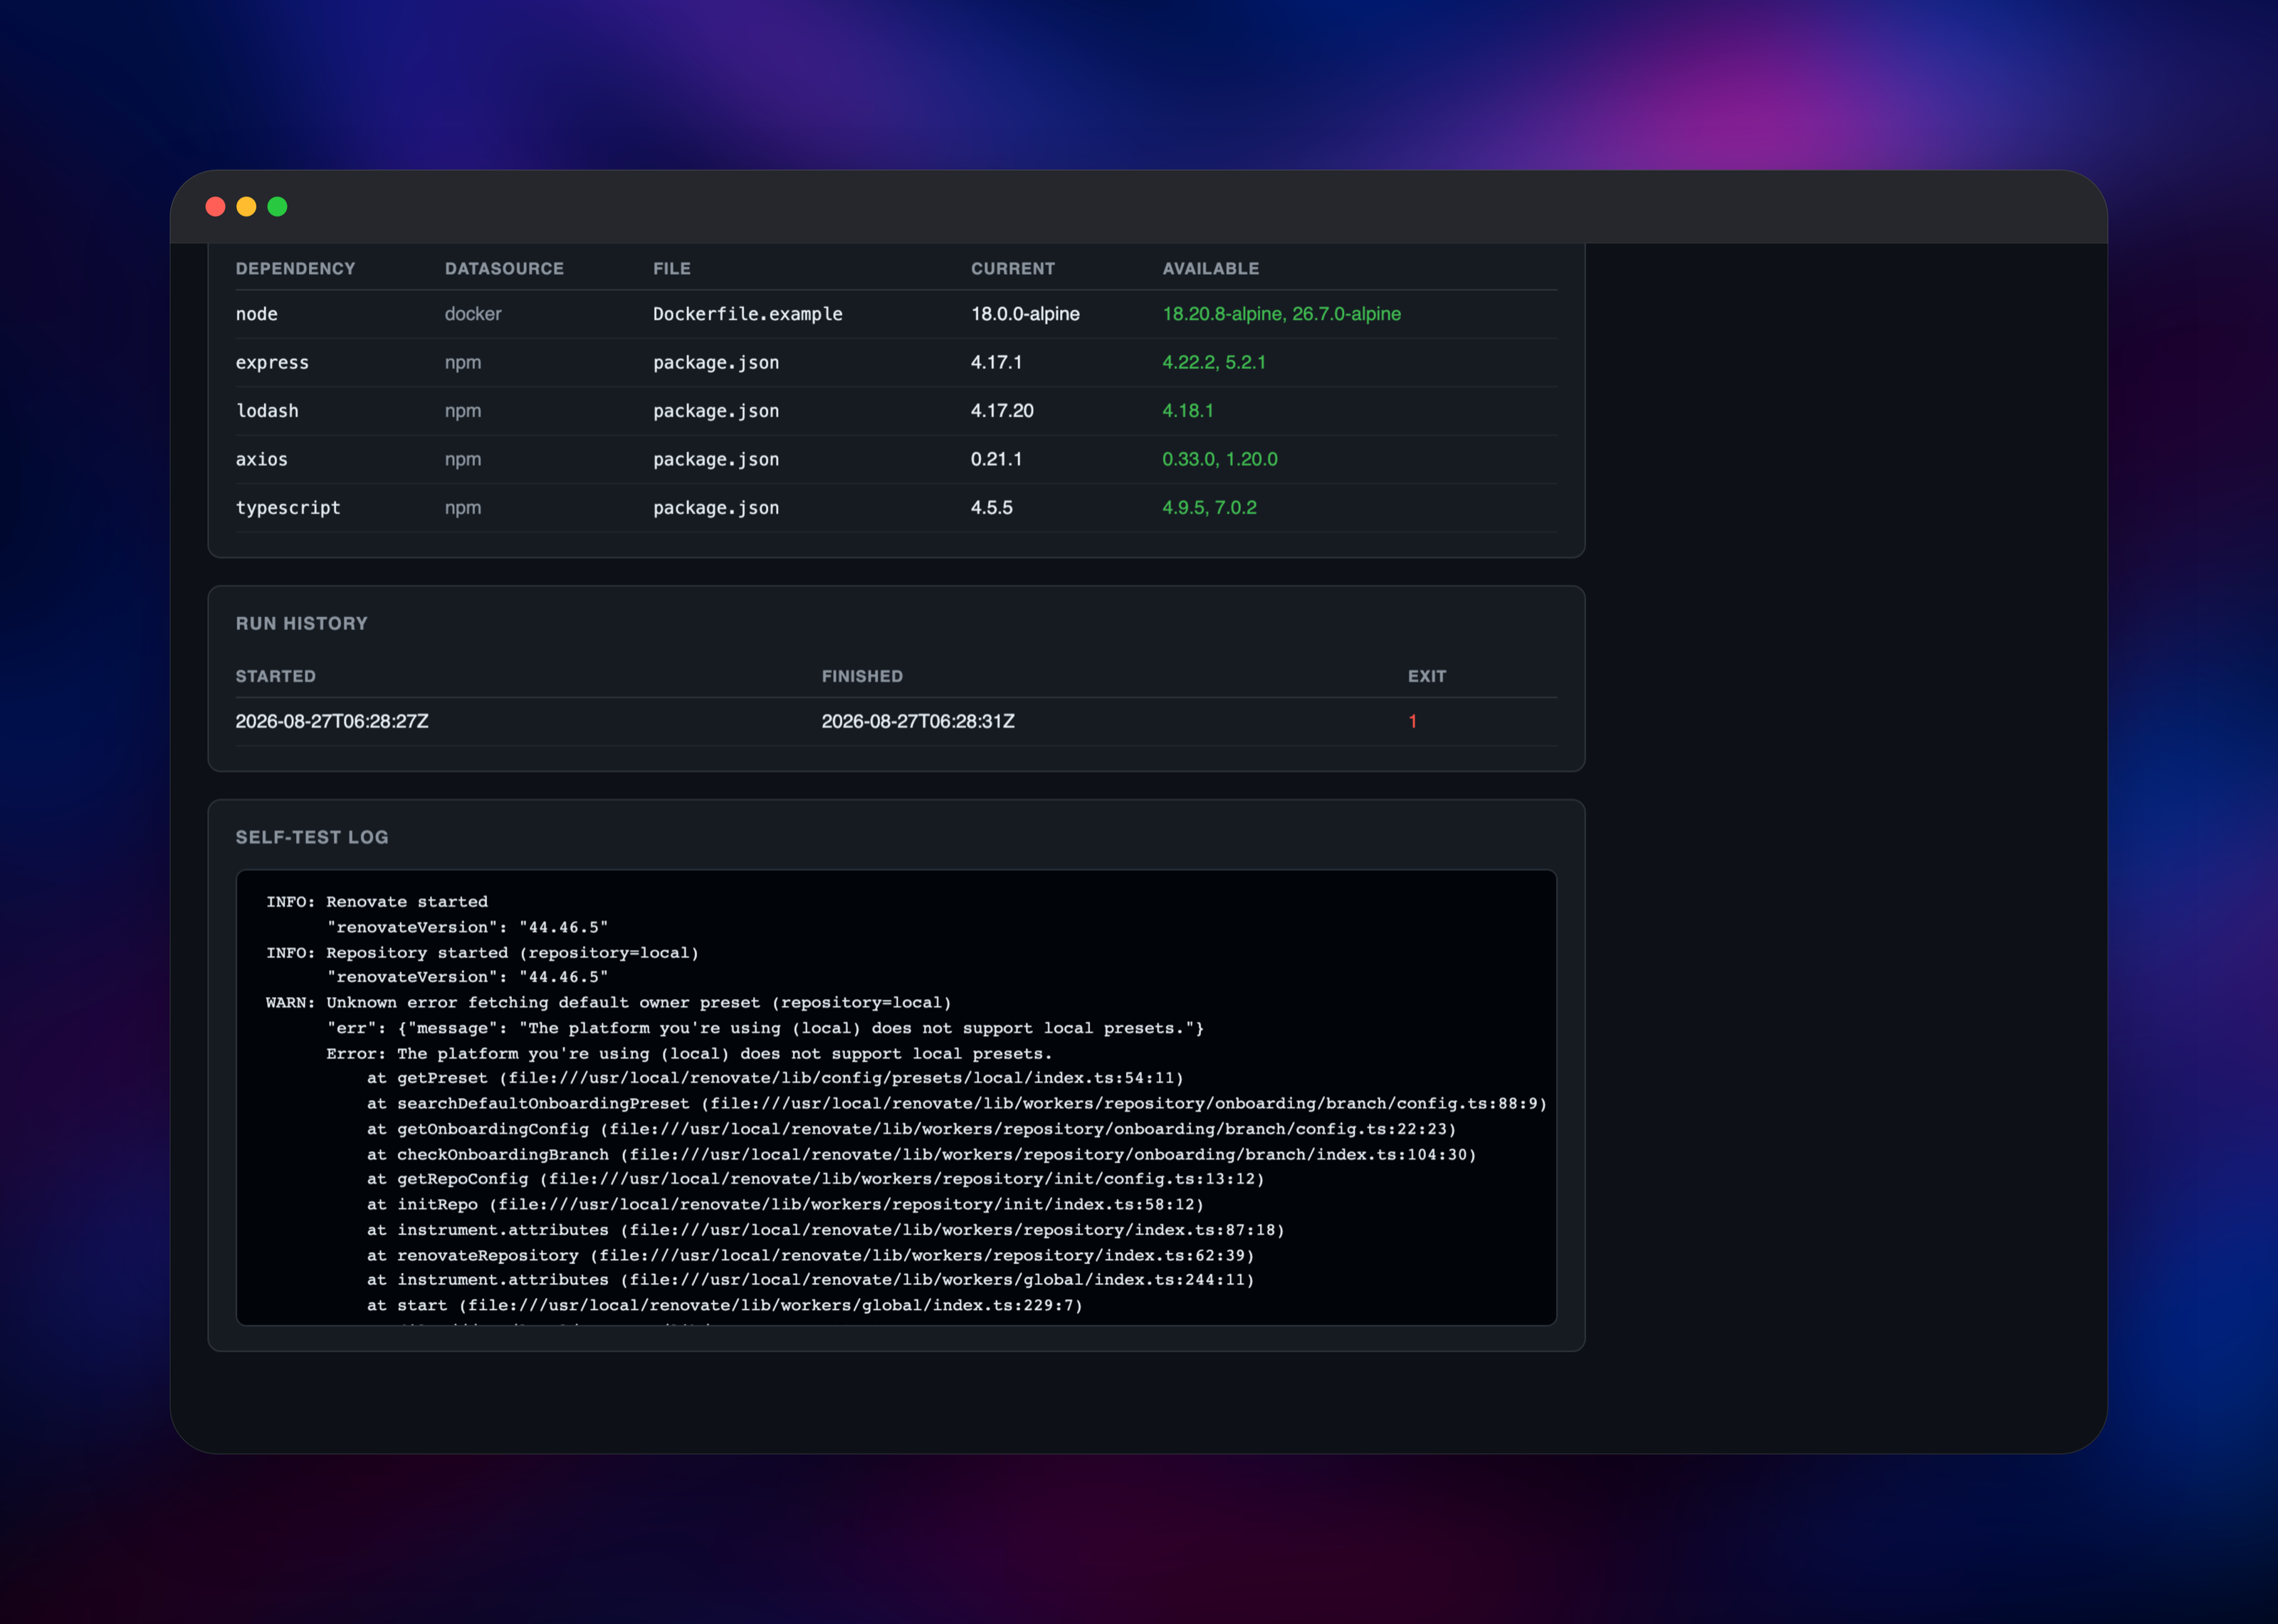This screenshot has height=1624, width=2278.
Task: Select the typescript dependency name
Action: [288, 508]
